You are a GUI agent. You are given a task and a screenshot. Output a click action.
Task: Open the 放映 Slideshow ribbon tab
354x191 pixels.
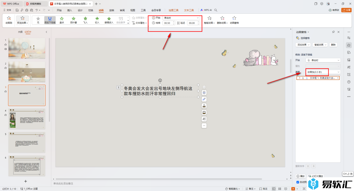pos(112,10)
